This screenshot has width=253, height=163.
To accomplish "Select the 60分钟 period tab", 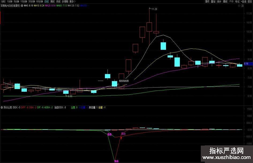I will [40, 1].
